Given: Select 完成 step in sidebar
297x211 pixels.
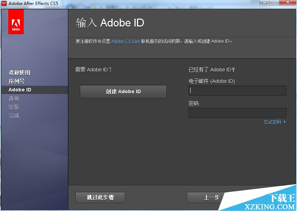Looking at the screenshot, I should tap(14, 116).
